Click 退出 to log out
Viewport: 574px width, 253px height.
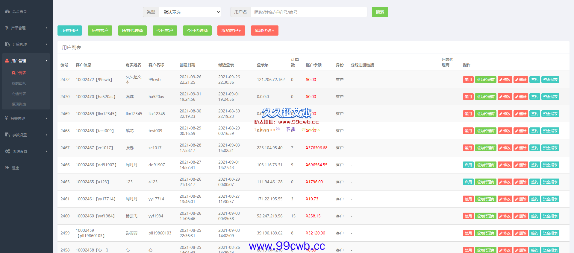pyautogui.click(x=16, y=168)
